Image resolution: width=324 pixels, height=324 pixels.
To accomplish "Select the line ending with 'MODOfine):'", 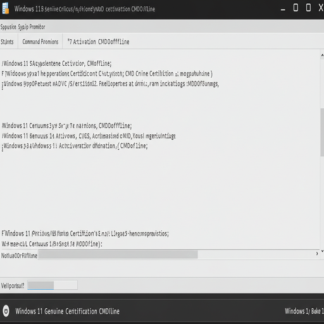I will point(52,244).
